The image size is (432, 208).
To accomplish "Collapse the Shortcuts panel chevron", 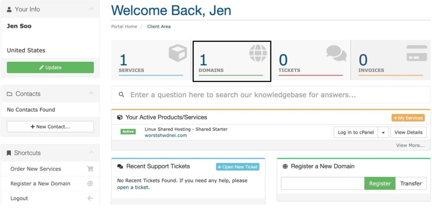I will pyautogui.click(x=92, y=153).
